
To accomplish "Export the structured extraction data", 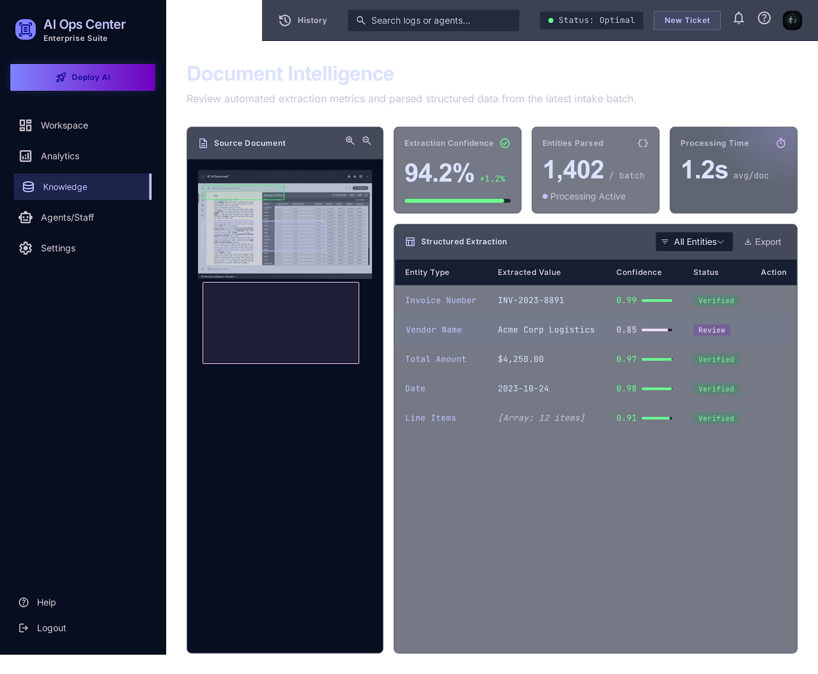I will (x=763, y=242).
